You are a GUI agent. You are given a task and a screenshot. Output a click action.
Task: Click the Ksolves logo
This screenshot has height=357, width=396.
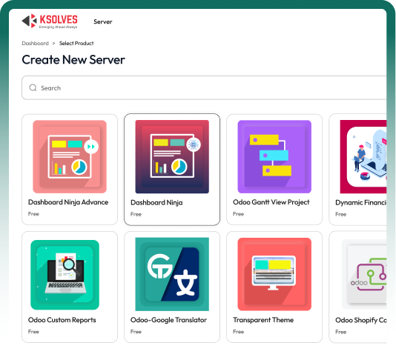click(50, 21)
